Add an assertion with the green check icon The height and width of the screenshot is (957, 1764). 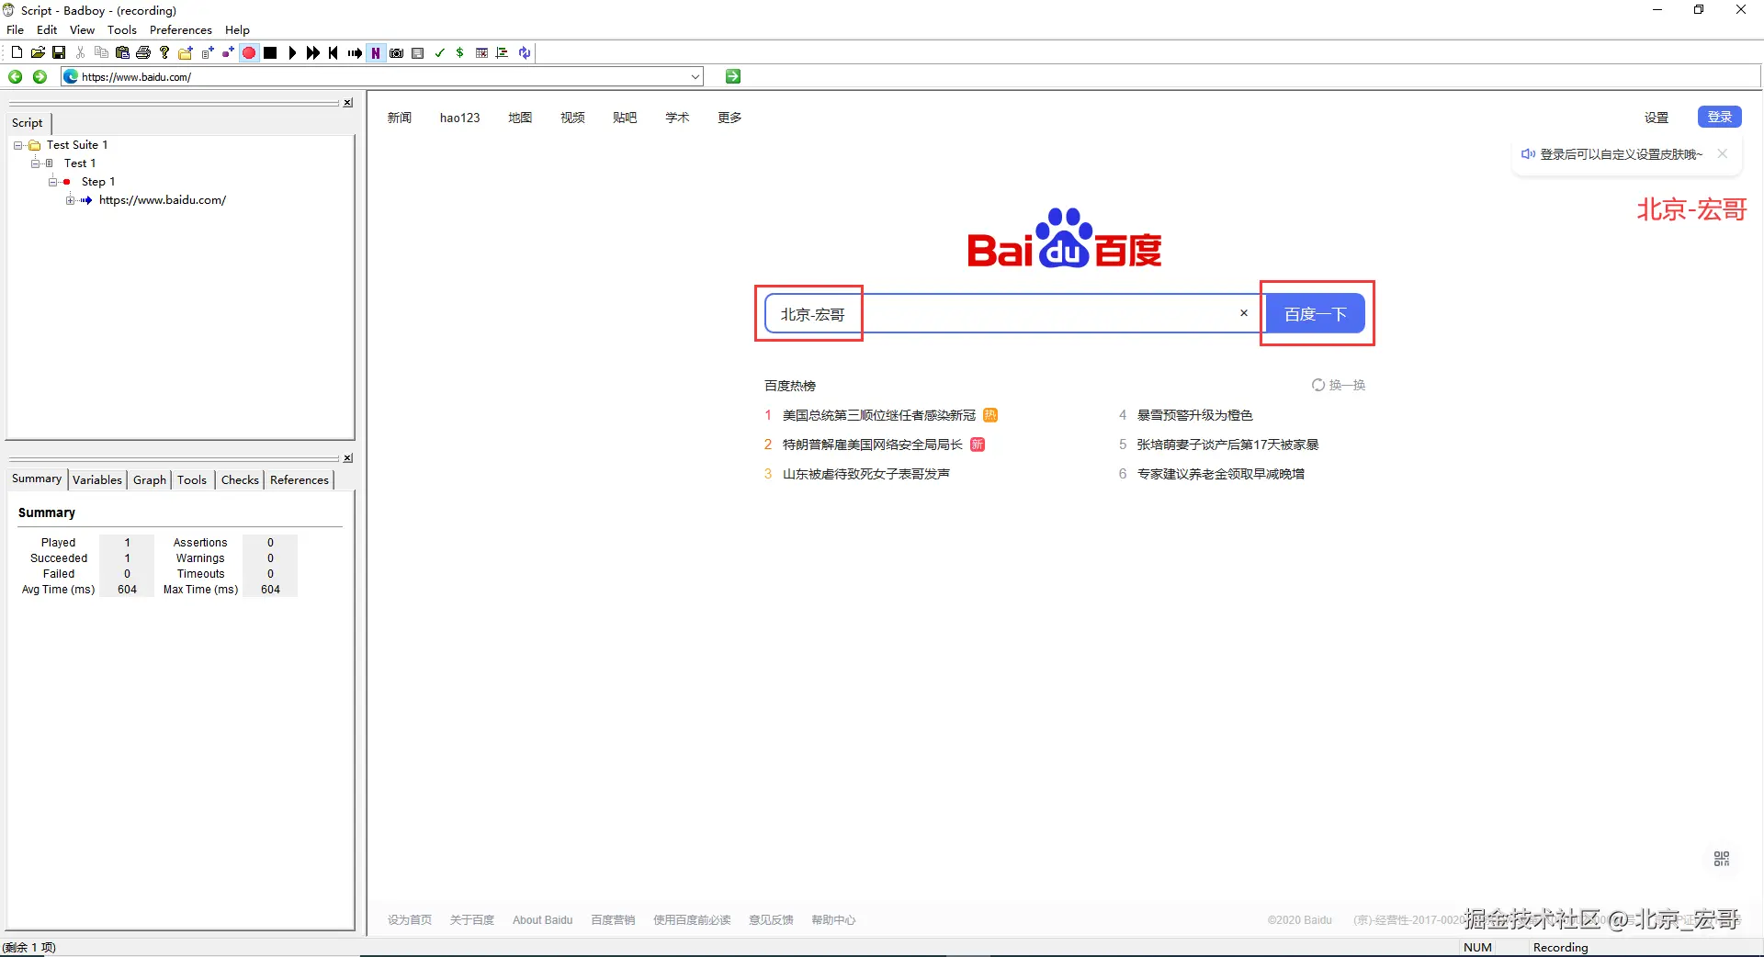[x=439, y=52]
